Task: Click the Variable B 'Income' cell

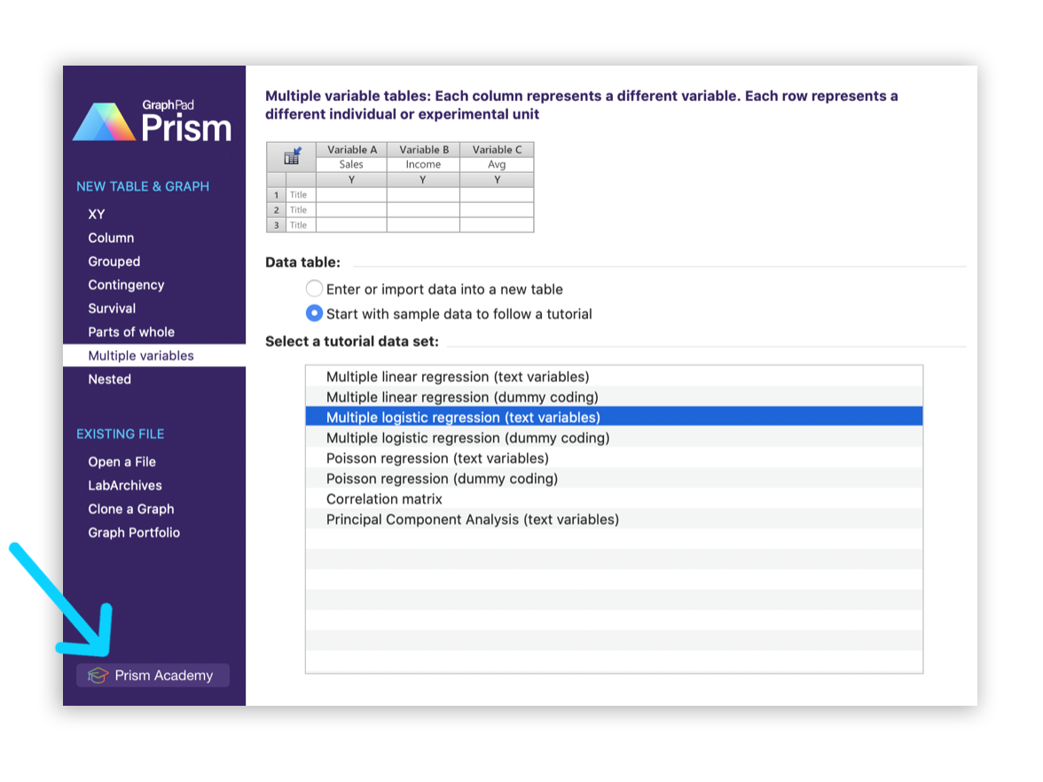Action: (x=423, y=164)
